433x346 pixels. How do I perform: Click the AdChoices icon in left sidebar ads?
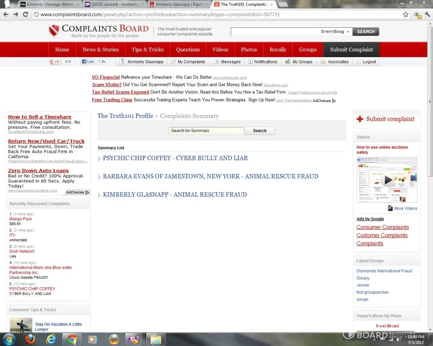click(87, 192)
